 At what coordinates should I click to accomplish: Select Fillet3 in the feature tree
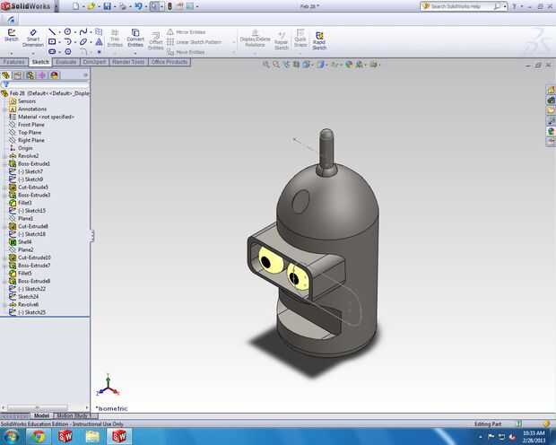pyautogui.click(x=24, y=203)
